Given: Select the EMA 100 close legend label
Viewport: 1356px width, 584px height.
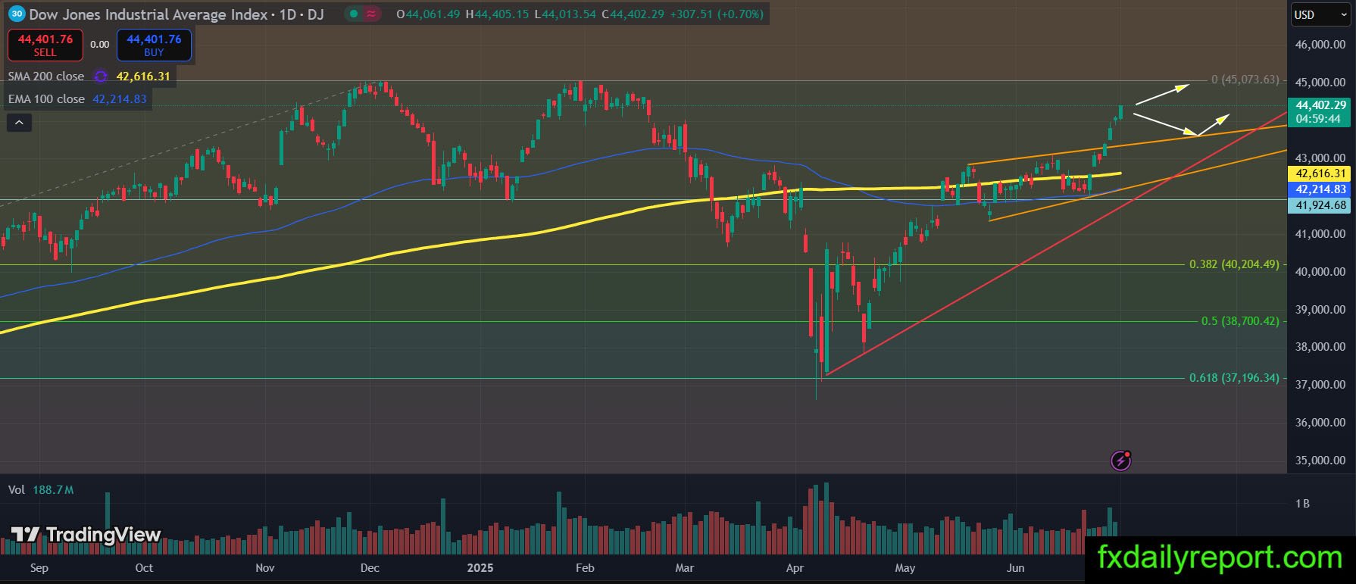Looking at the screenshot, I should pos(46,99).
